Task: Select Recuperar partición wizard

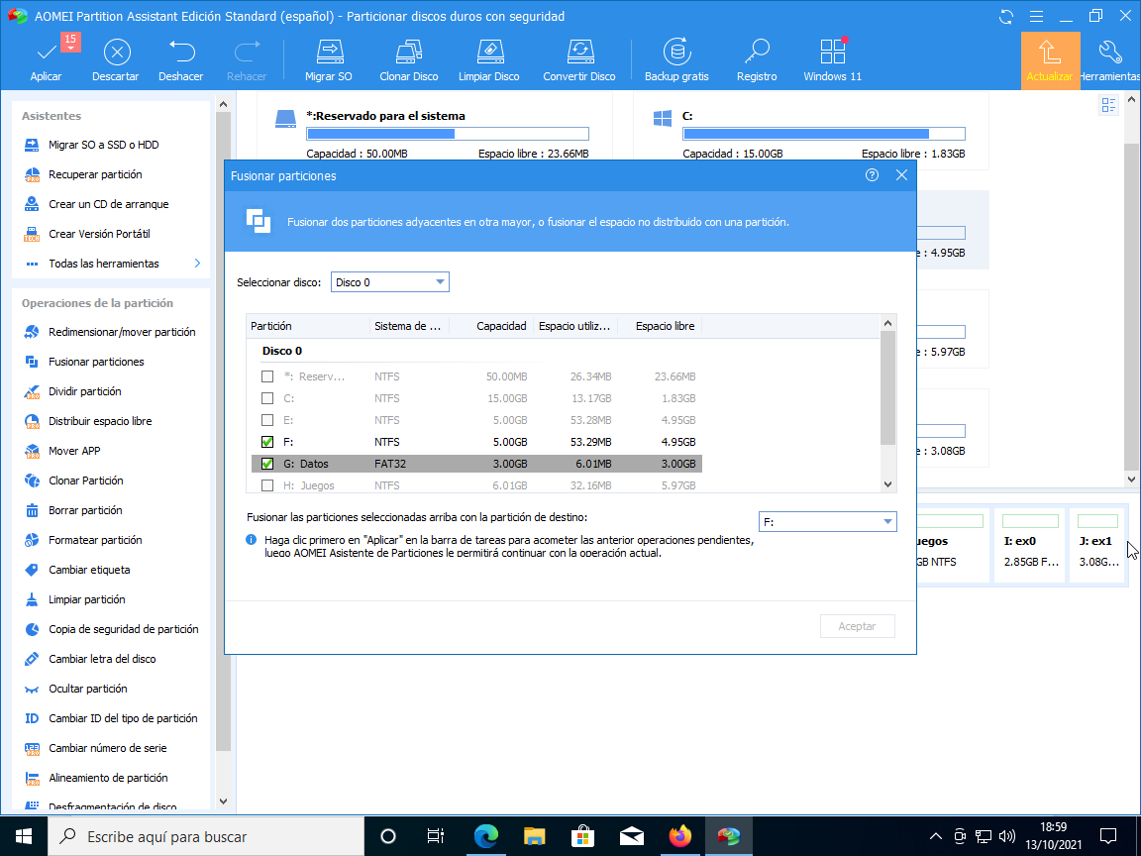Action: pyautogui.click(x=95, y=174)
